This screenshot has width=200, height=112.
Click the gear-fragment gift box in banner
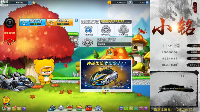pos(118,83)
